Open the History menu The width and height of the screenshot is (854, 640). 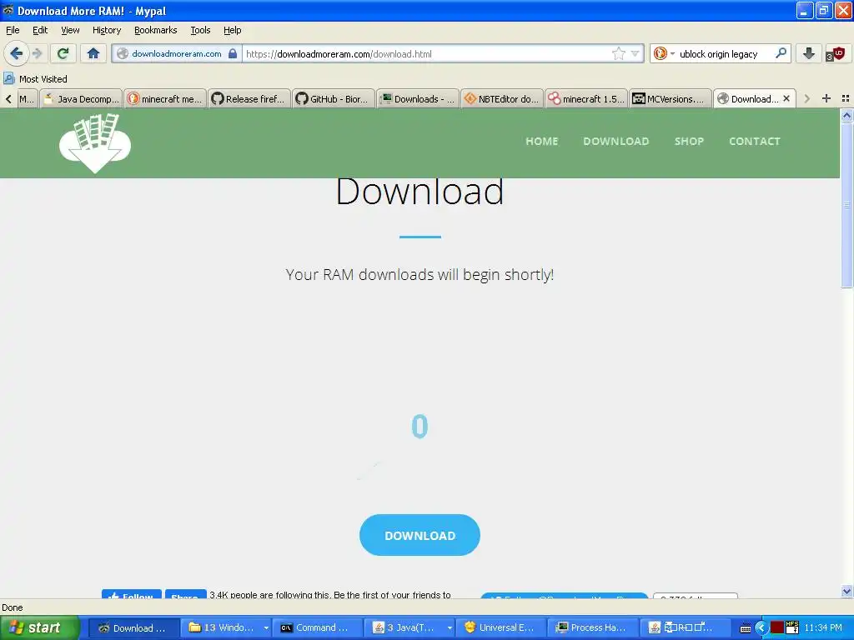[106, 30]
